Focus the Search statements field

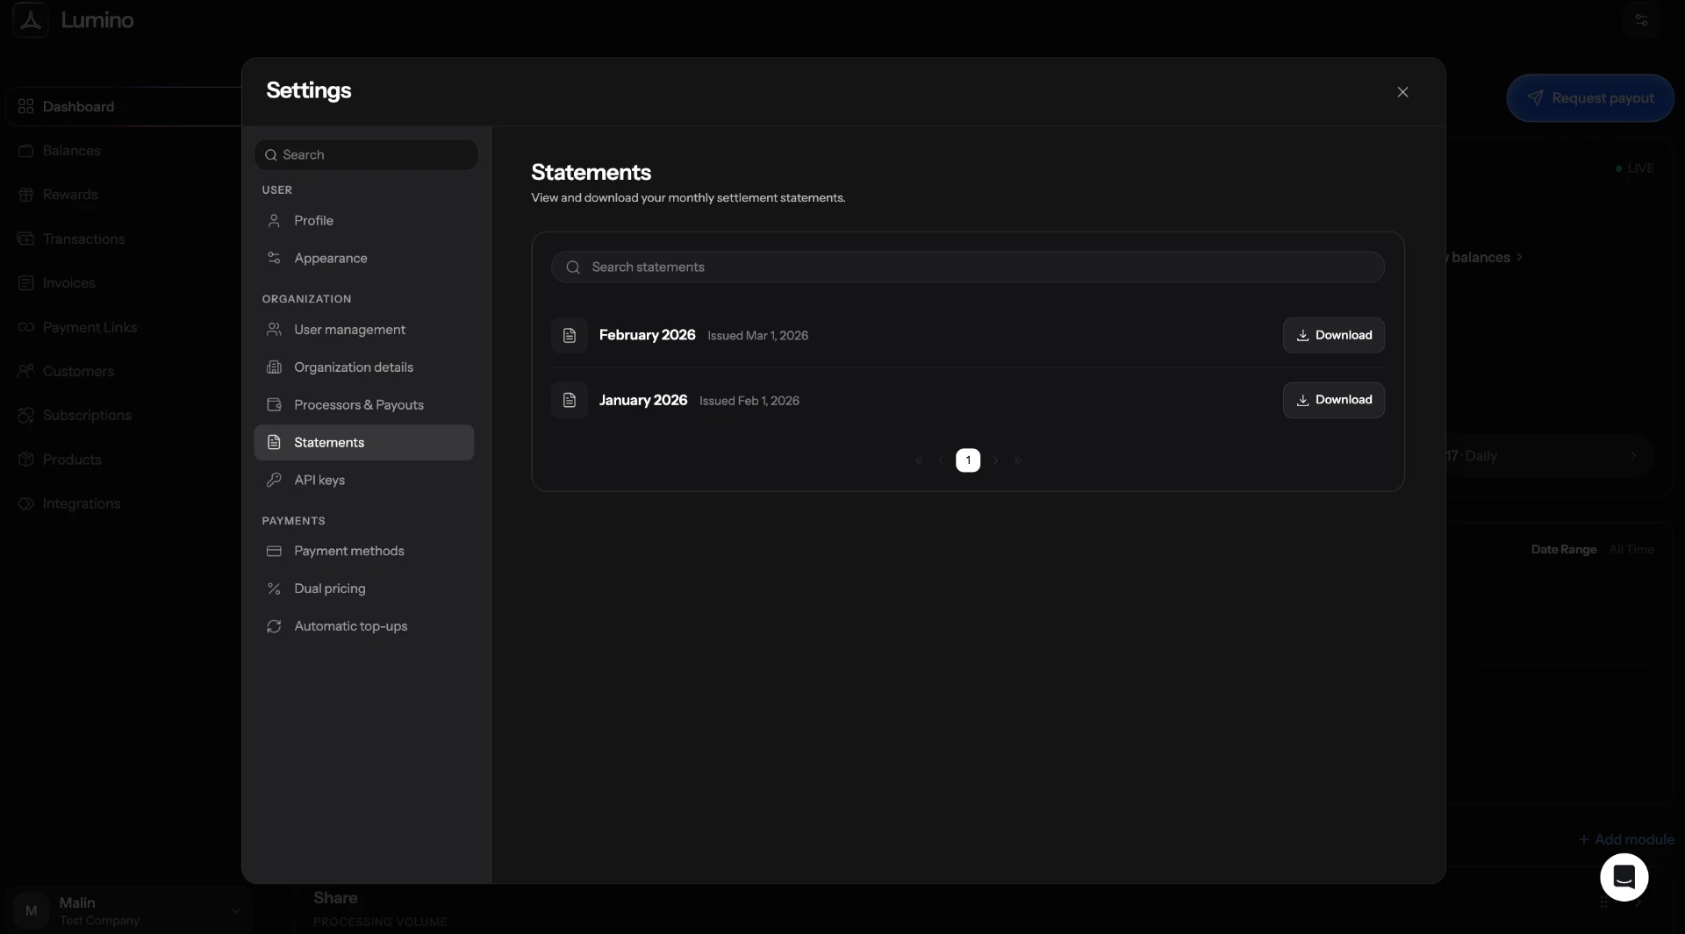click(x=967, y=267)
